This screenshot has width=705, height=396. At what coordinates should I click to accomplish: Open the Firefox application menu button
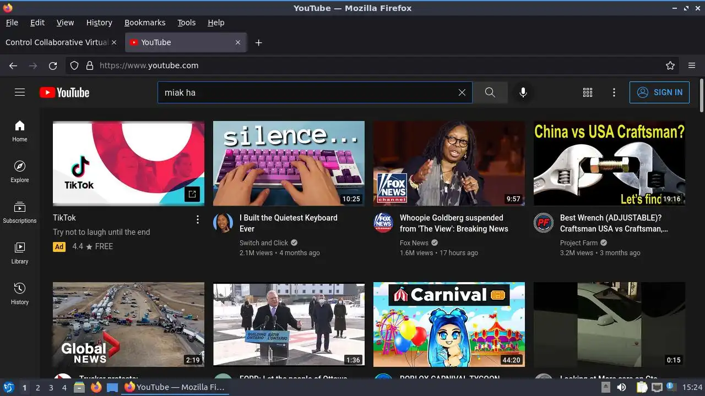pos(692,65)
